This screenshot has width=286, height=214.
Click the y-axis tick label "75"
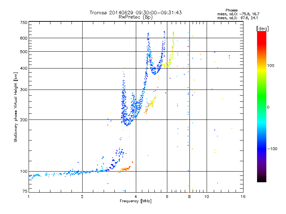tap(25, 191)
